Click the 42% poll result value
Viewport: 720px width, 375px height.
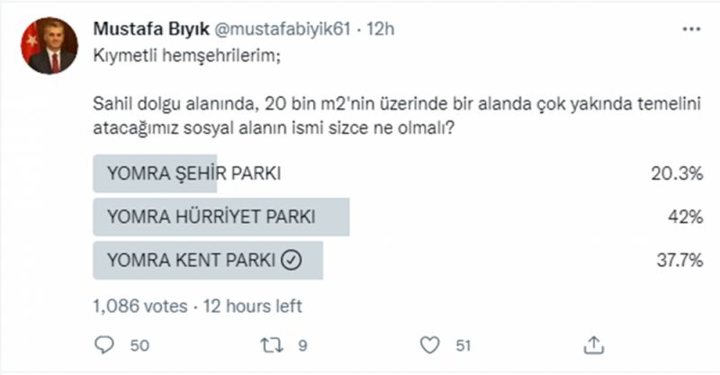coord(685,218)
